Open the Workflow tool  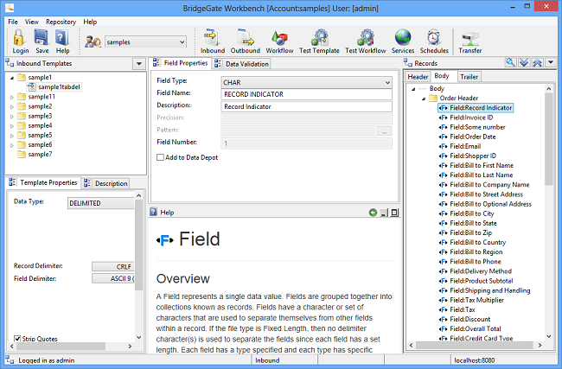click(x=279, y=40)
